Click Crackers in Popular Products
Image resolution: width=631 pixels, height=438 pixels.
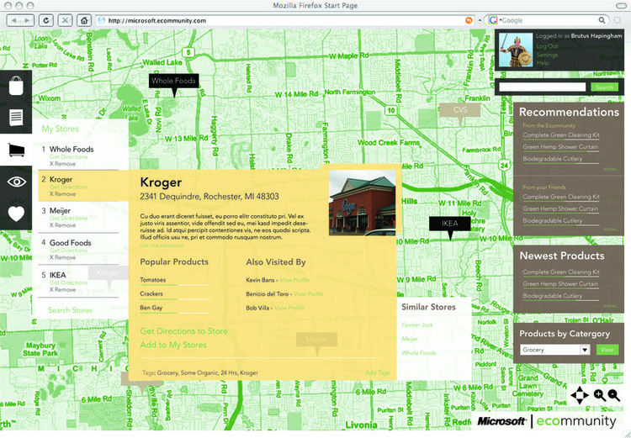coord(151,294)
